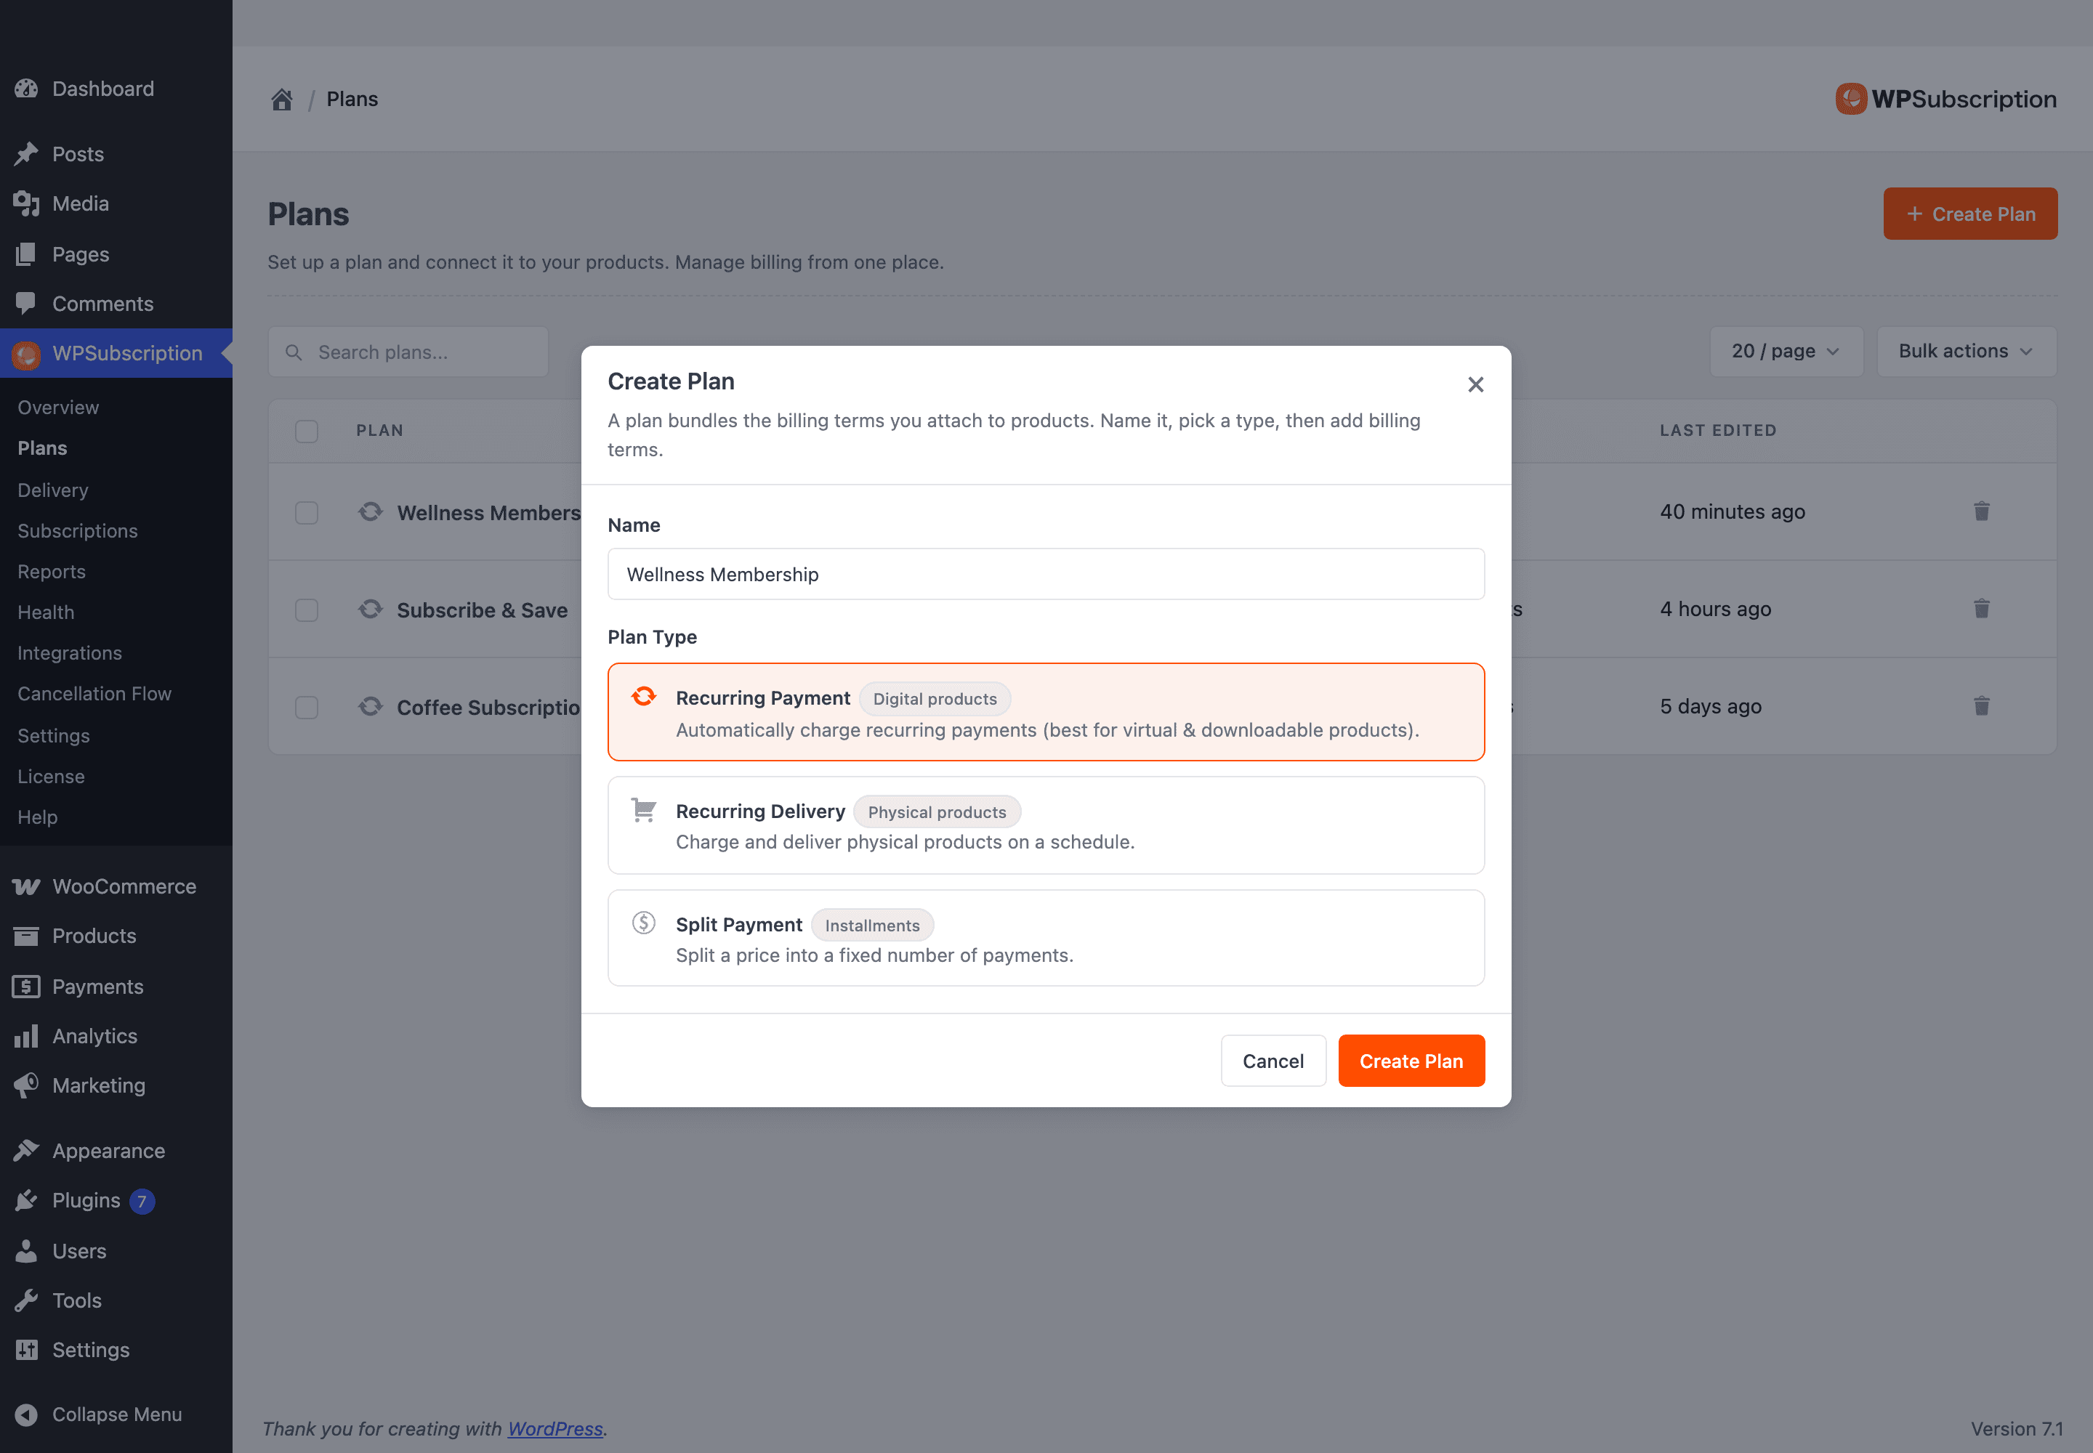Select the Split Payment plan type
The width and height of the screenshot is (2093, 1453).
point(1046,939)
